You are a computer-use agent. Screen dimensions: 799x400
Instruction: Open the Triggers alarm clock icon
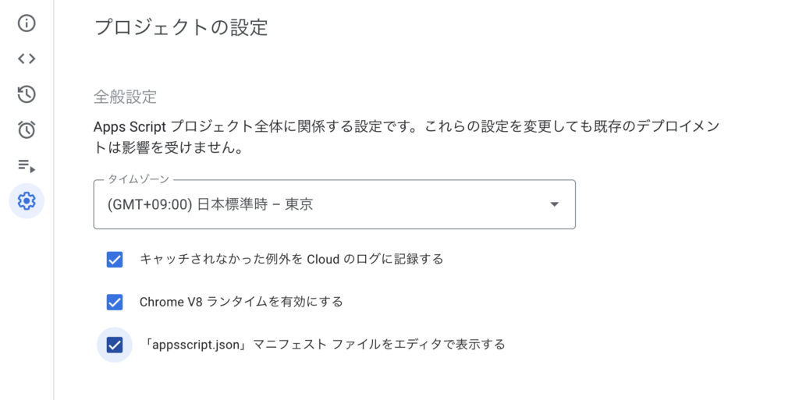pyautogui.click(x=27, y=129)
